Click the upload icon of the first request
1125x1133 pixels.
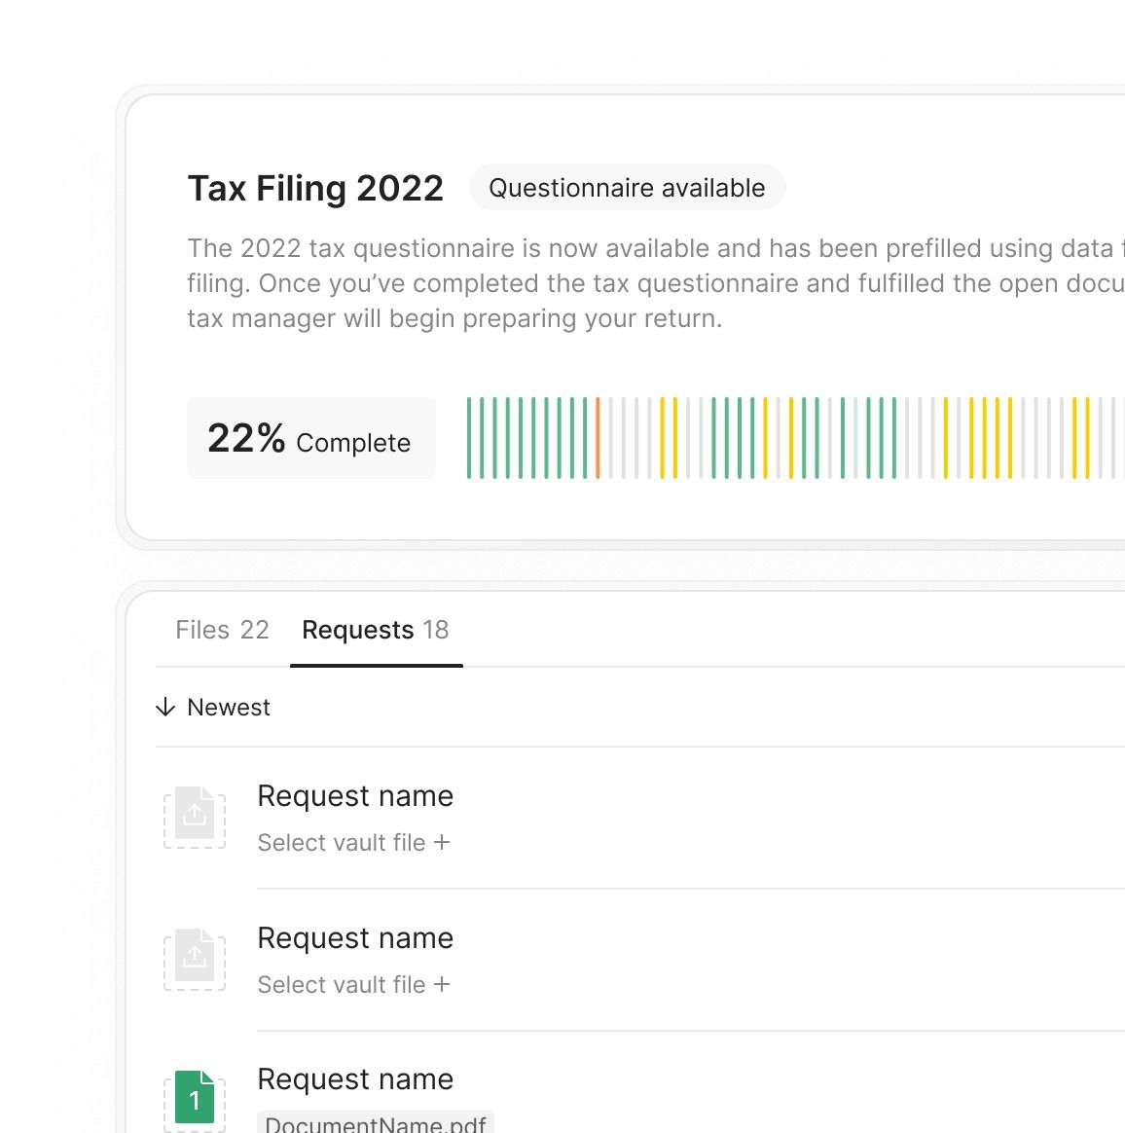pos(195,816)
